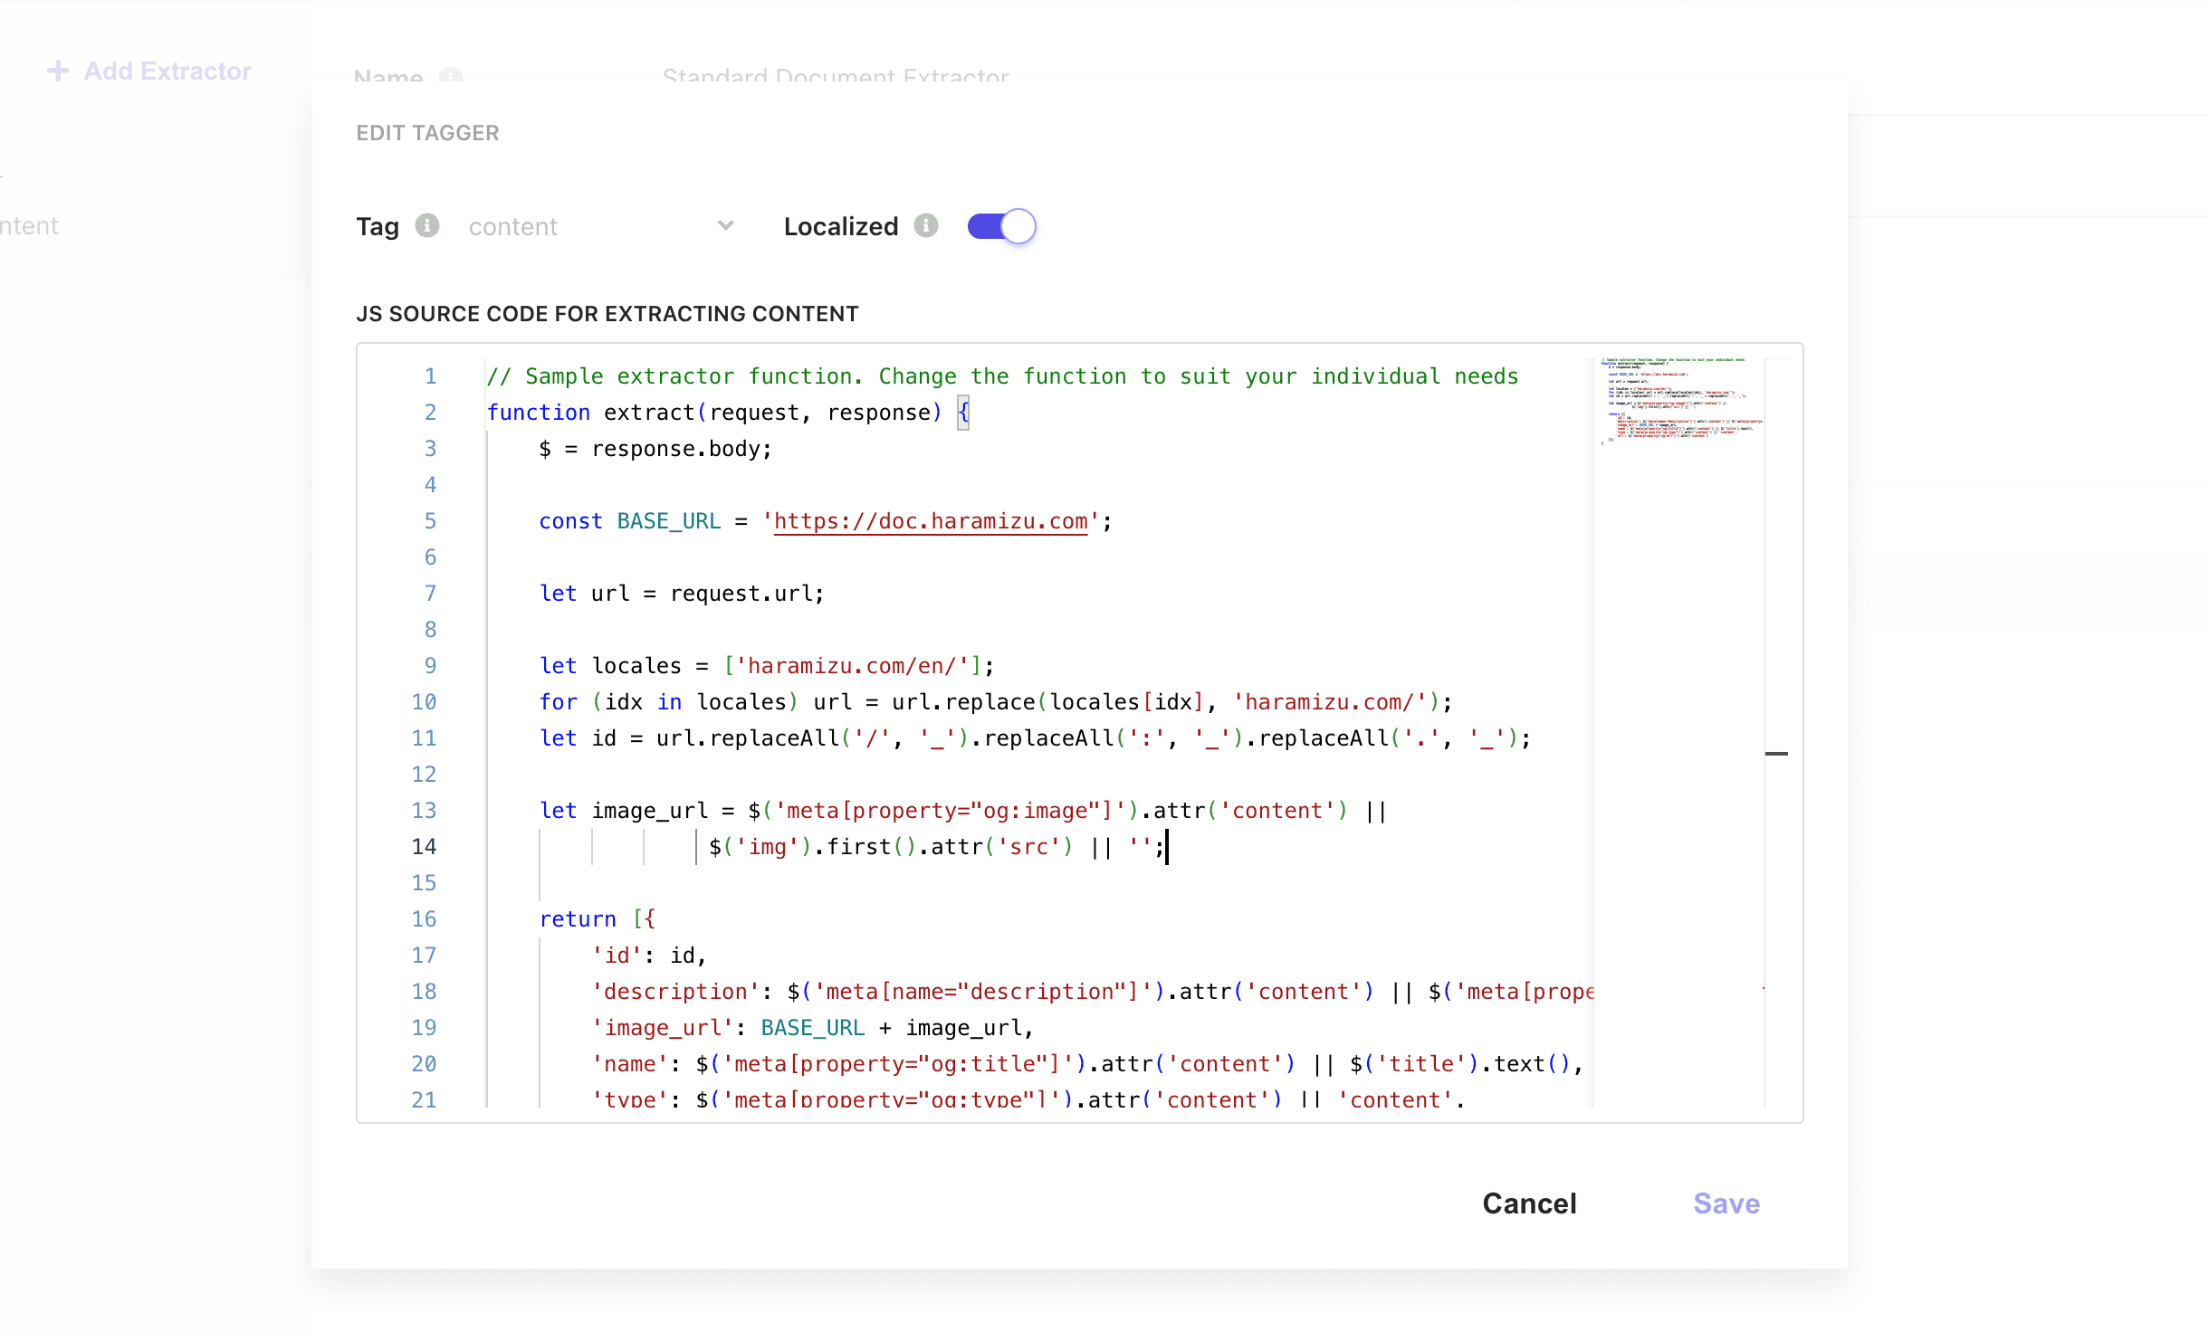Click the info icon beside Localized
This screenshot has height=1341, width=2209.
point(925,225)
